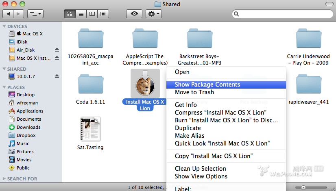Image resolution: width=336 pixels, height=191 pixels.
Task: Open Dropbox in sidebar
Action: [22, 135]
